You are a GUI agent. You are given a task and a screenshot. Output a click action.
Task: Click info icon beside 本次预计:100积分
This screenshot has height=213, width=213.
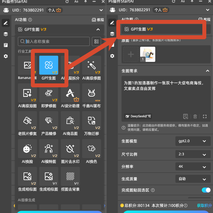tap(186, 205)
